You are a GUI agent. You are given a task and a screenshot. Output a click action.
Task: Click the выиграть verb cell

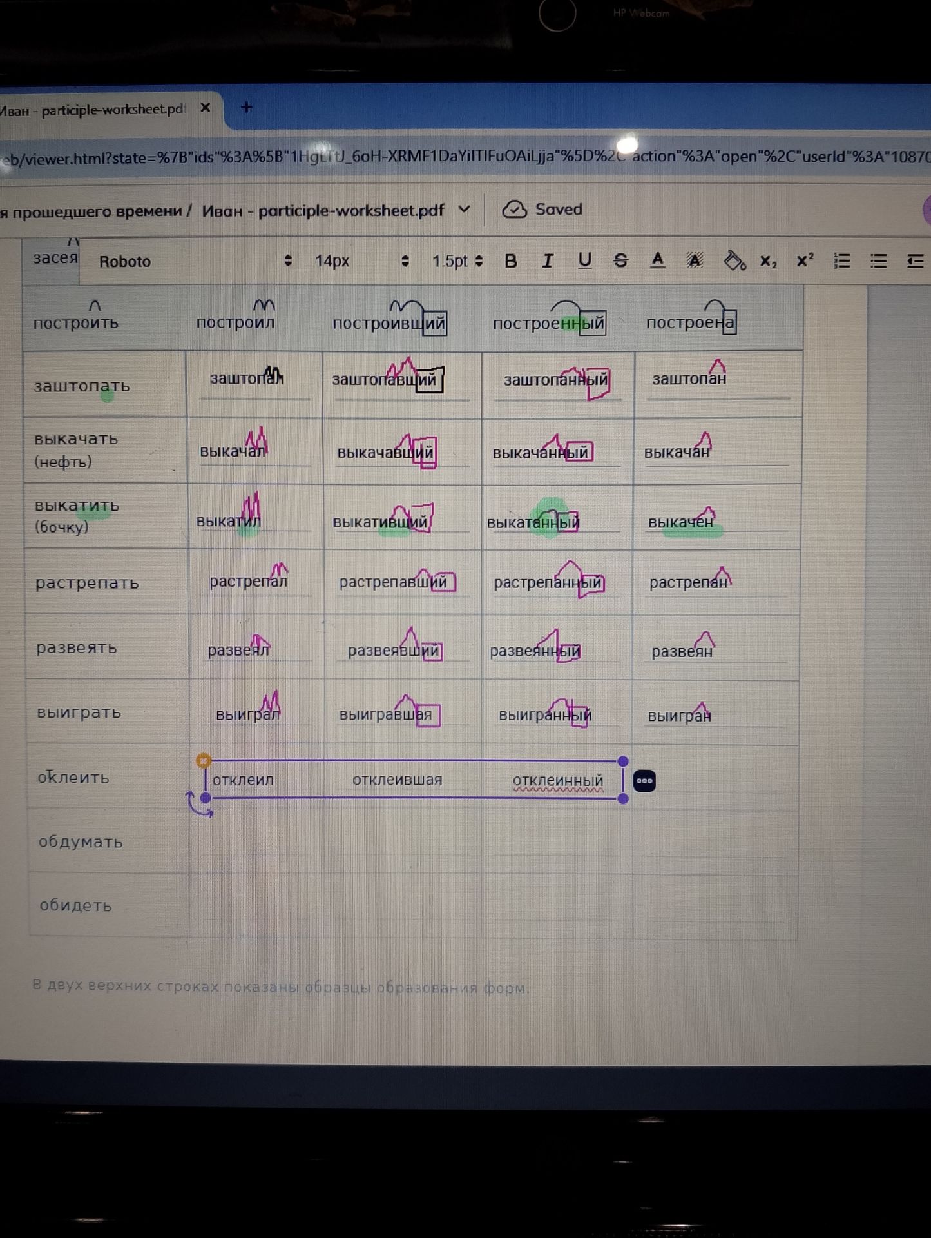click(x=79, y=712)
